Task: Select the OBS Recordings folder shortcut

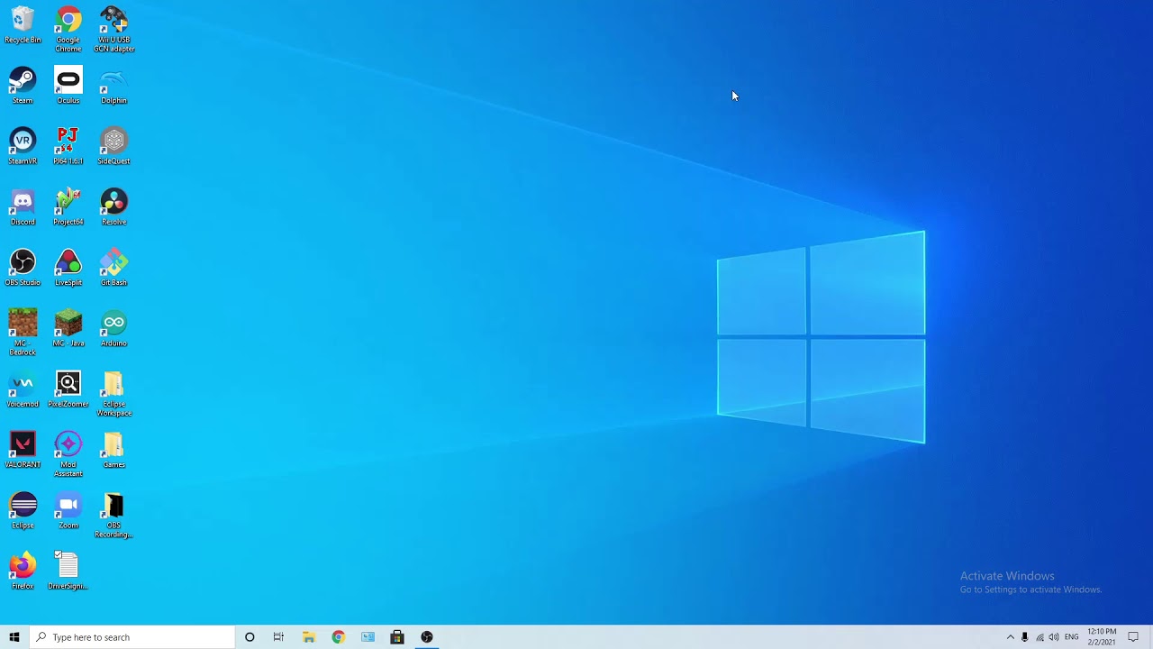Action: [x=113, y=515]
